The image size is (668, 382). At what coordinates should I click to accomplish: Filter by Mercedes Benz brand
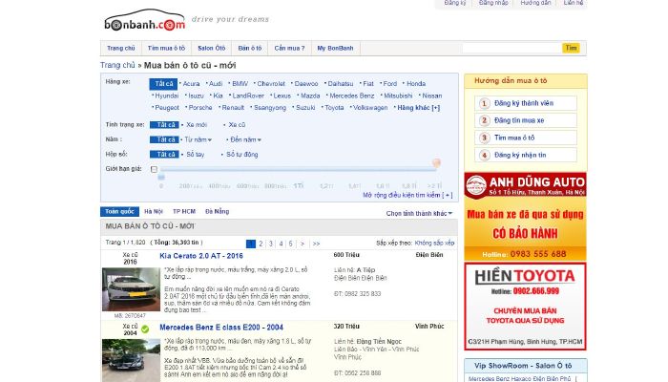(x=351, y=95)
